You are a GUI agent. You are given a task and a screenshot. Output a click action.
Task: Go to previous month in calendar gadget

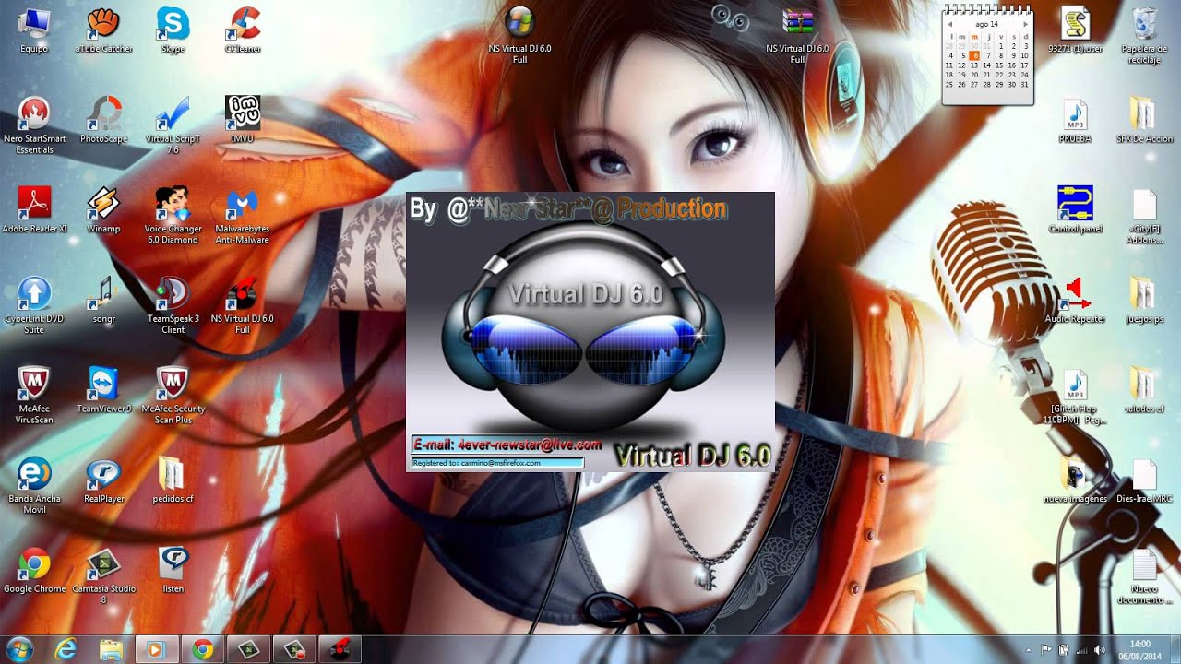pyautogui.click(x=950, y=24)
